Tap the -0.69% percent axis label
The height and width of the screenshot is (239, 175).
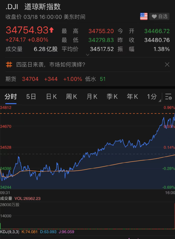click(x=169, y=187)
